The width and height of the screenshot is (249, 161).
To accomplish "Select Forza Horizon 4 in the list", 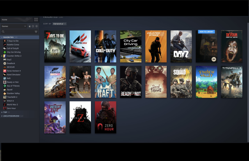I will [14, 71].
